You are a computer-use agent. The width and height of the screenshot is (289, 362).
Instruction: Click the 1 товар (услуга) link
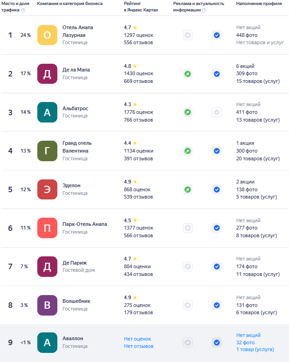pyautogui.click(x=255, y=350)
